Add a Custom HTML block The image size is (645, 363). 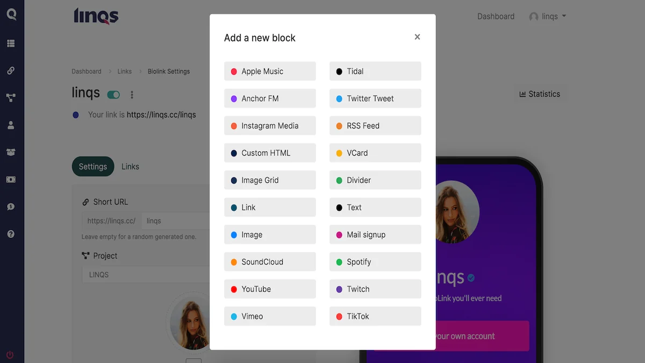(270, 153)
